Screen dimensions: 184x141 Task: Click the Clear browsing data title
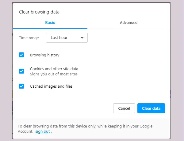(39, 12)
